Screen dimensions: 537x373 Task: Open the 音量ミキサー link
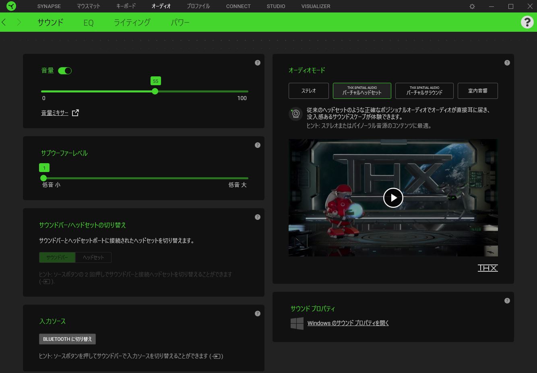(x=55, y=113)
